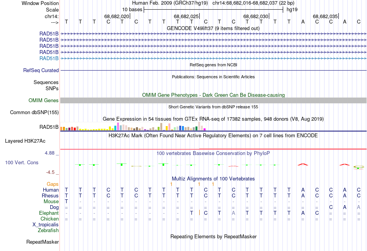Click the '10 bases' scale bar text
The image size is (367, 251).
click(132, 10)
